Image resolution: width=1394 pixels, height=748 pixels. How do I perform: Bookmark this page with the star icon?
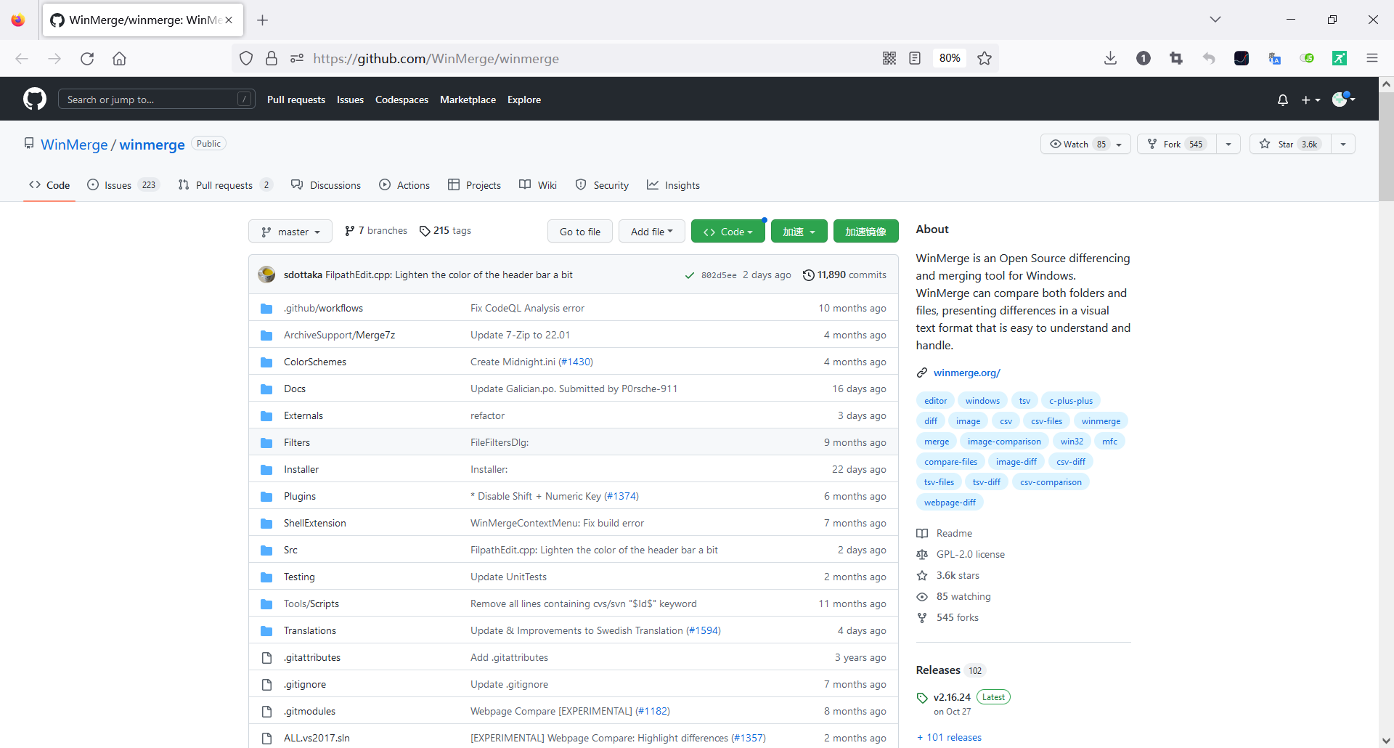pyautogui.click(x=985, y=58)
